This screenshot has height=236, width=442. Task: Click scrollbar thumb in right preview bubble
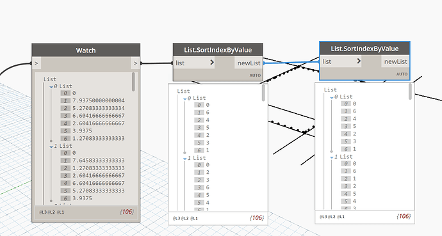[410, 91]
